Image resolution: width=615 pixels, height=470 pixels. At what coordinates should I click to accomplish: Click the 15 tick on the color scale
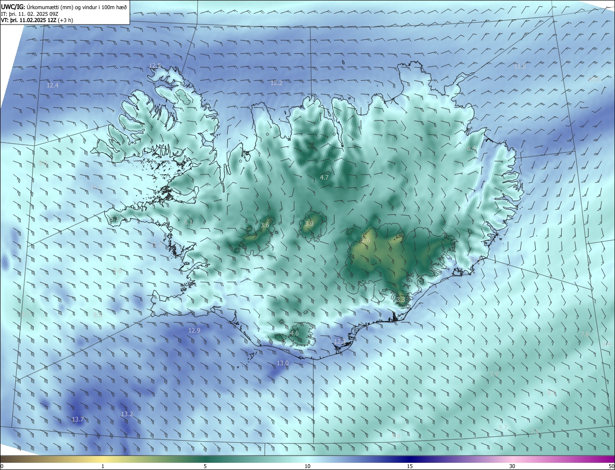[x=410, y=466]
